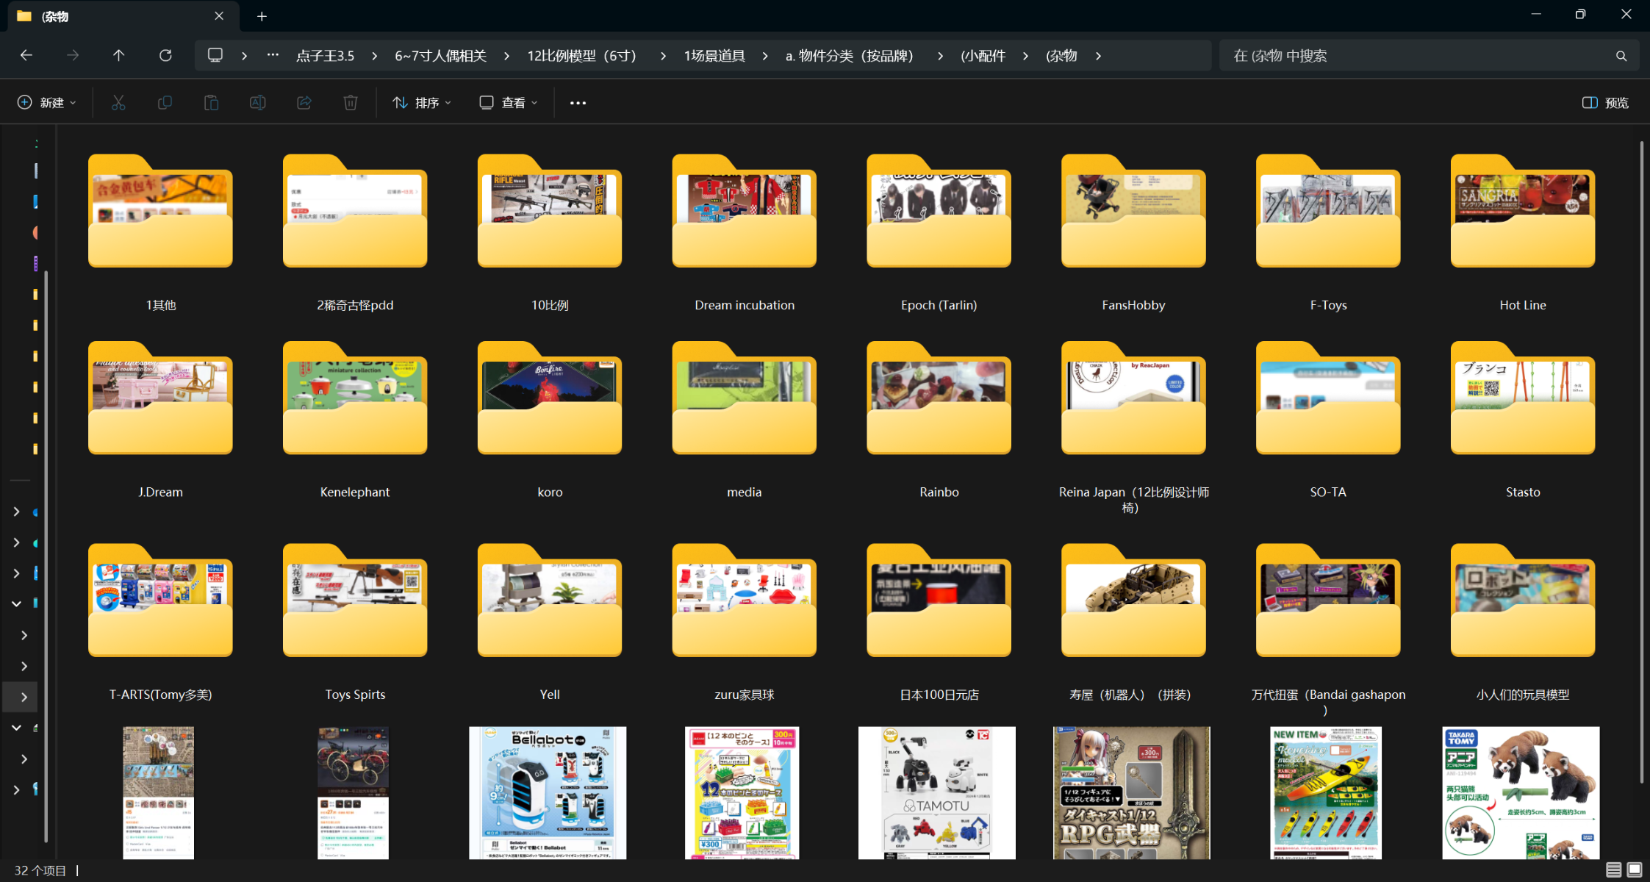Select the T-ARTS(Tomy多美) folder

click(160, 621)
